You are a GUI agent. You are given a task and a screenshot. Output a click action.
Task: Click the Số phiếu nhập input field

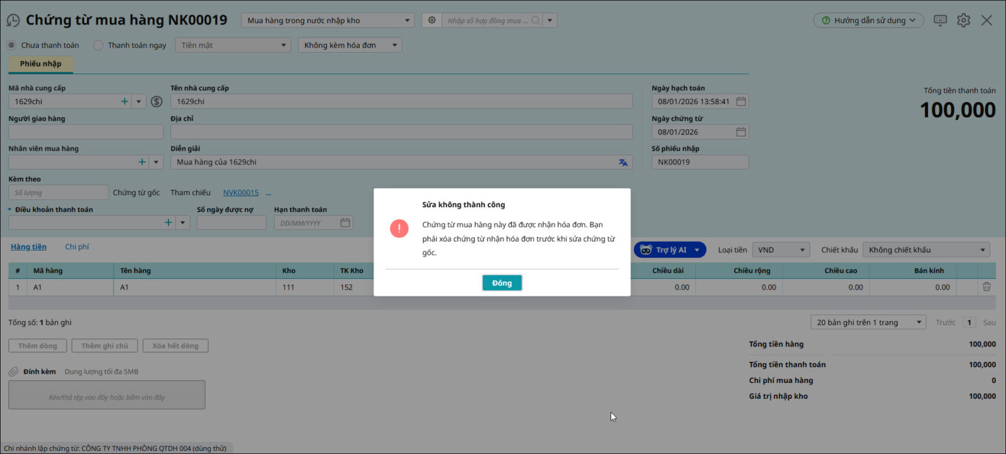pyautogui.click(x=699, y=163)
